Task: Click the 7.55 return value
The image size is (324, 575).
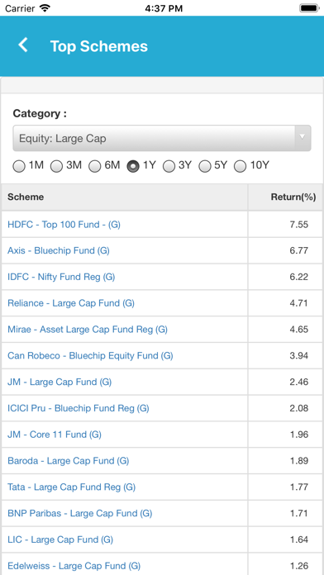Action: [x=299, y=225]
